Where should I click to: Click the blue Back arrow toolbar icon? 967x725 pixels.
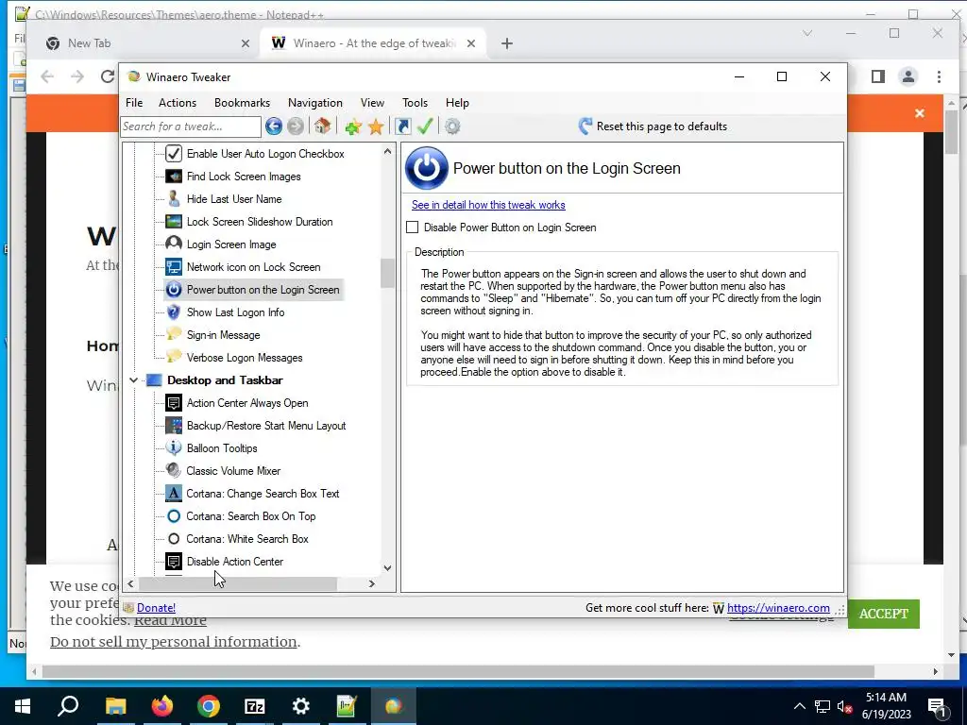pyautogui.click(x=274, y=126)
